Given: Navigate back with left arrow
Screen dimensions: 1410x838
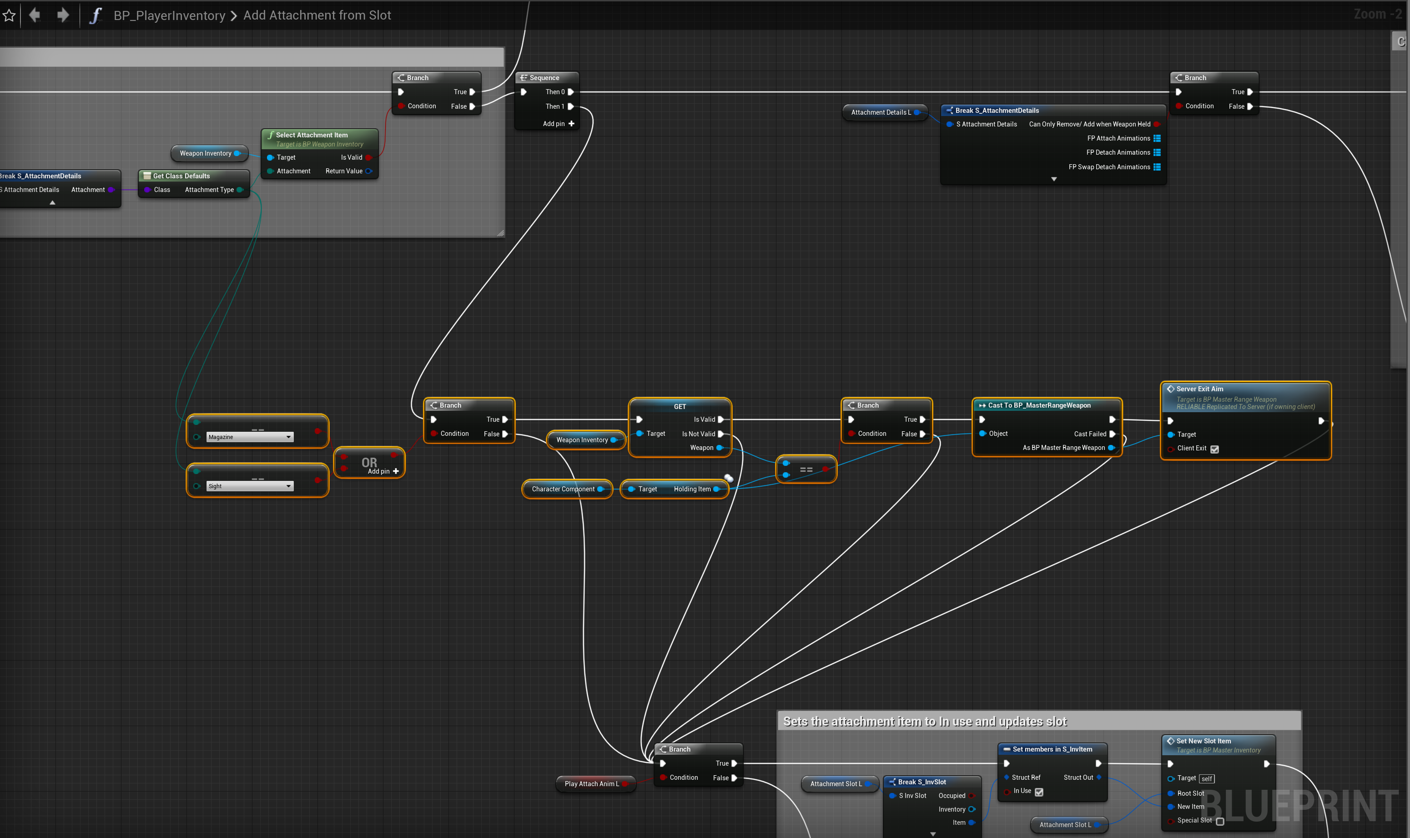Looking at the screenshot, I should (35, 15).
